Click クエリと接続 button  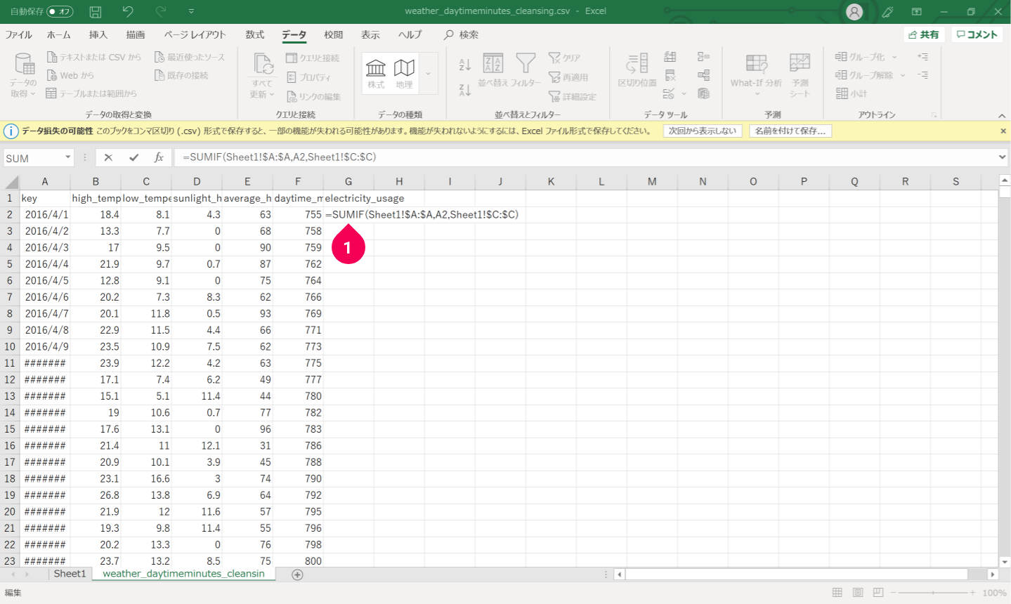click(313, 58)
